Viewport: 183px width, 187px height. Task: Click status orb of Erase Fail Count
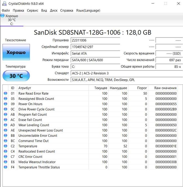click(6, 120)
